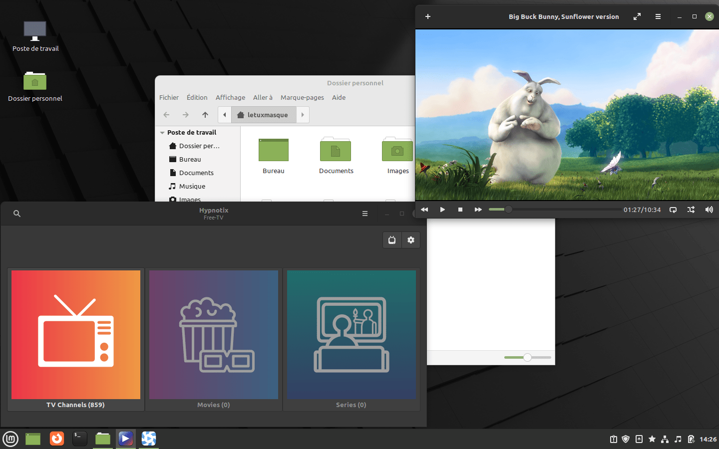Open volume control speaker icon
This screenshot has height=449, width=719.
pyautogui.click(x=709, y=210)
